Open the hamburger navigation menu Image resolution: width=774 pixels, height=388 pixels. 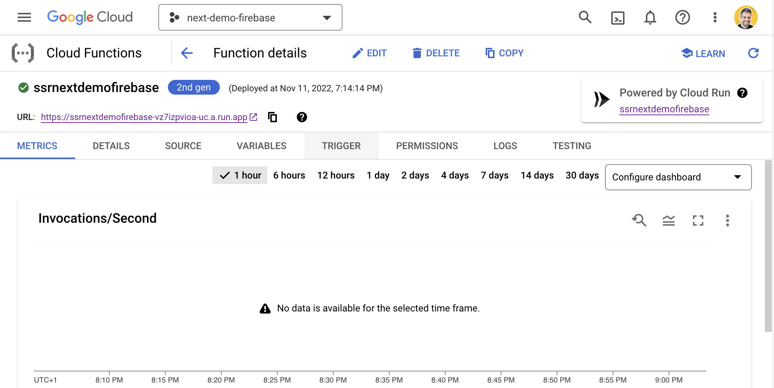[24, 17]
